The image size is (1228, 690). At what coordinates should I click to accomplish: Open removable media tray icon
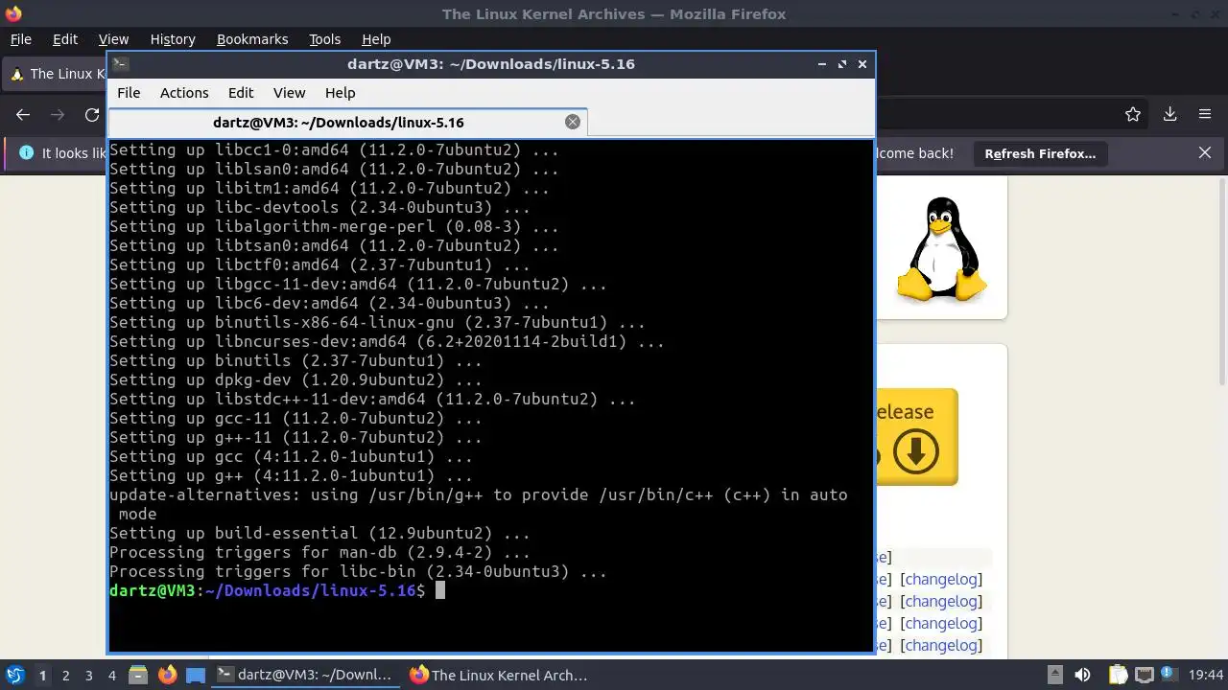pos(1054,675)
